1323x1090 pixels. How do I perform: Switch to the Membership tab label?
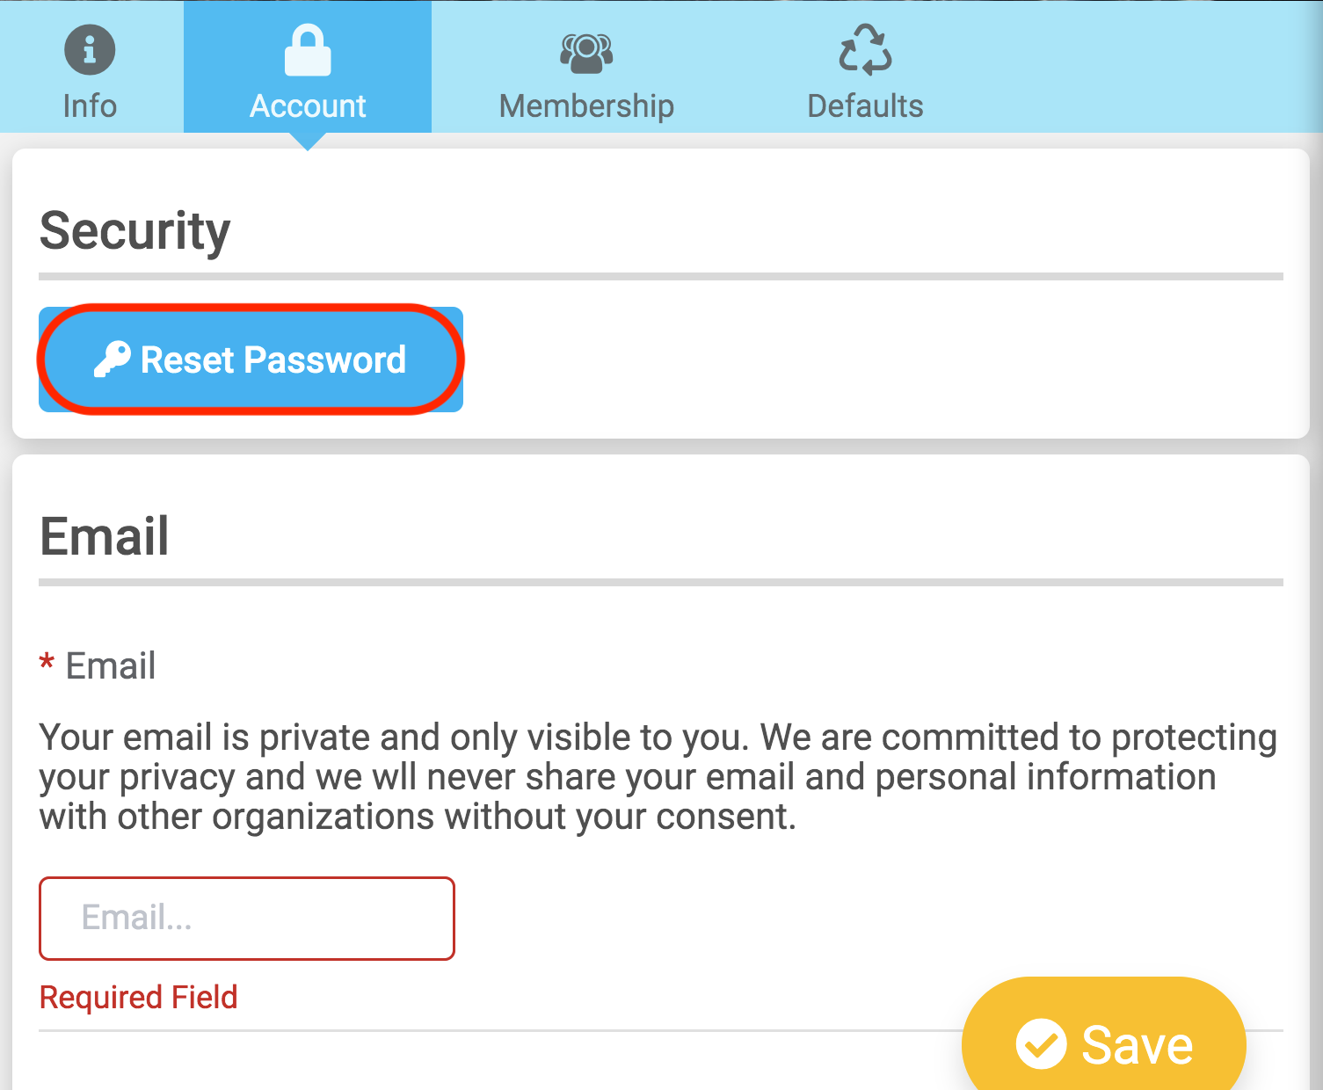(586, 106)
